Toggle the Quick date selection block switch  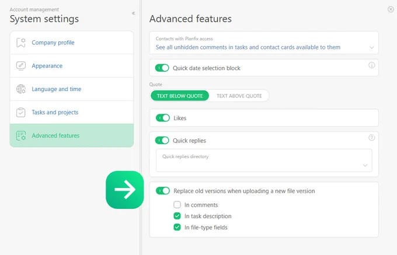tap(162, 68)
